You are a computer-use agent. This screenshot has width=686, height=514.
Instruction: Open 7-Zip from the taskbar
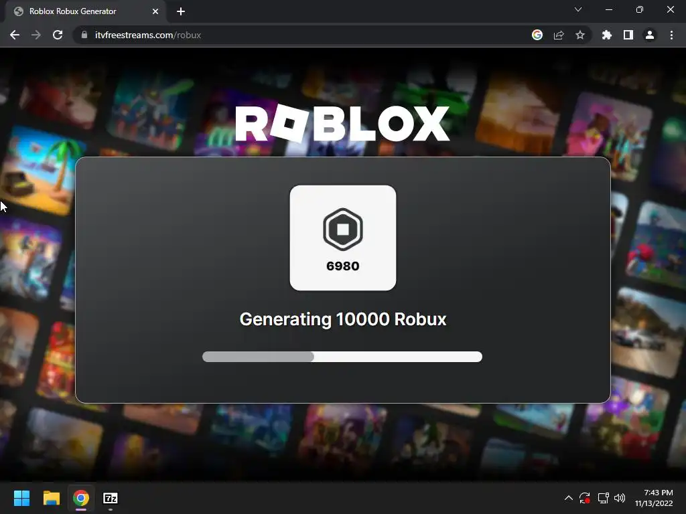pos(111,498)
